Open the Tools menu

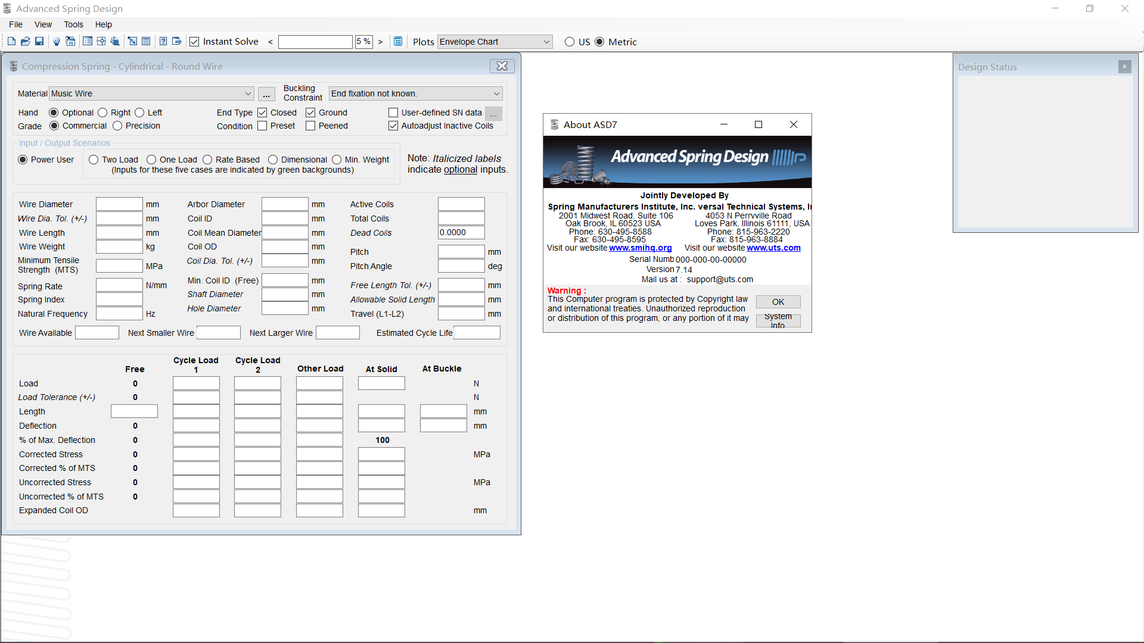tap(73, 24)
